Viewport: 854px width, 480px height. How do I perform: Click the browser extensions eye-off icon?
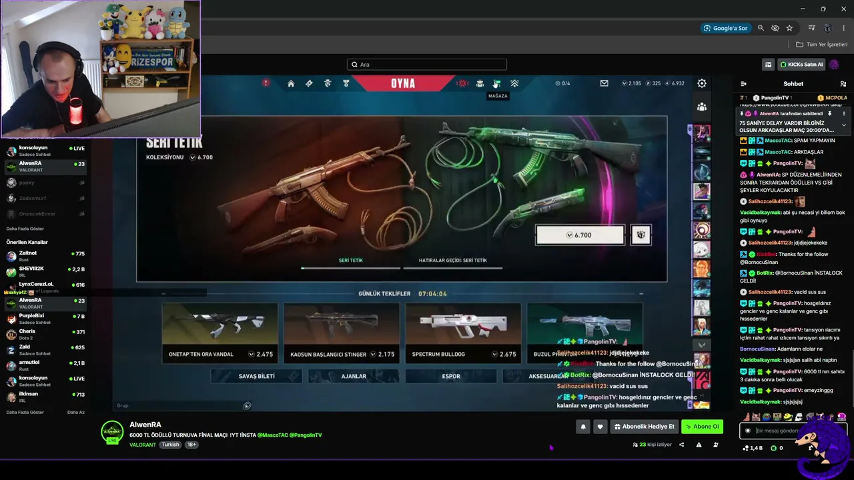pos(775,28)
